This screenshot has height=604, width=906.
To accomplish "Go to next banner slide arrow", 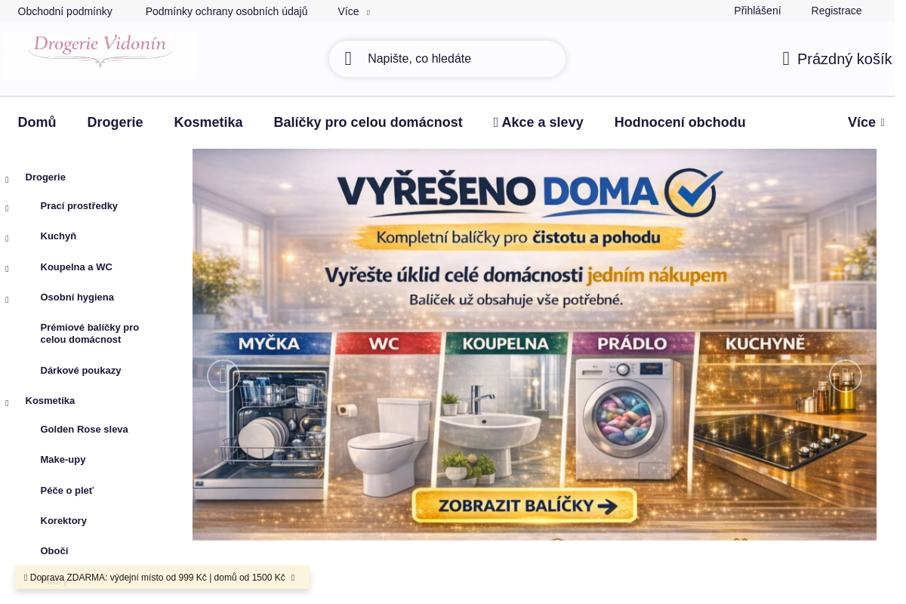I will pos(845,375).
